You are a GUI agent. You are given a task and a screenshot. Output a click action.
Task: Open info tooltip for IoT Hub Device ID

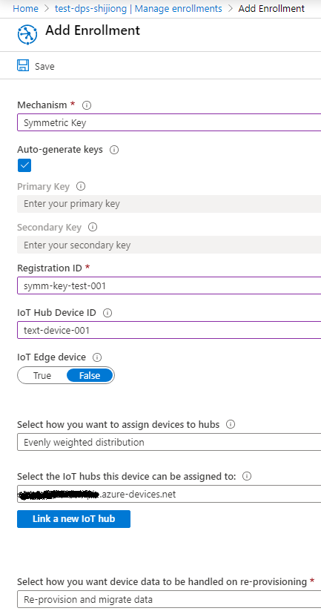[x=107, y=313]
